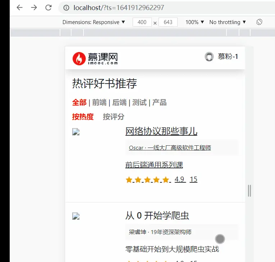Open the No throttling dropdown
The width and height of the screenshot is (275, 262).
(228, 22)
